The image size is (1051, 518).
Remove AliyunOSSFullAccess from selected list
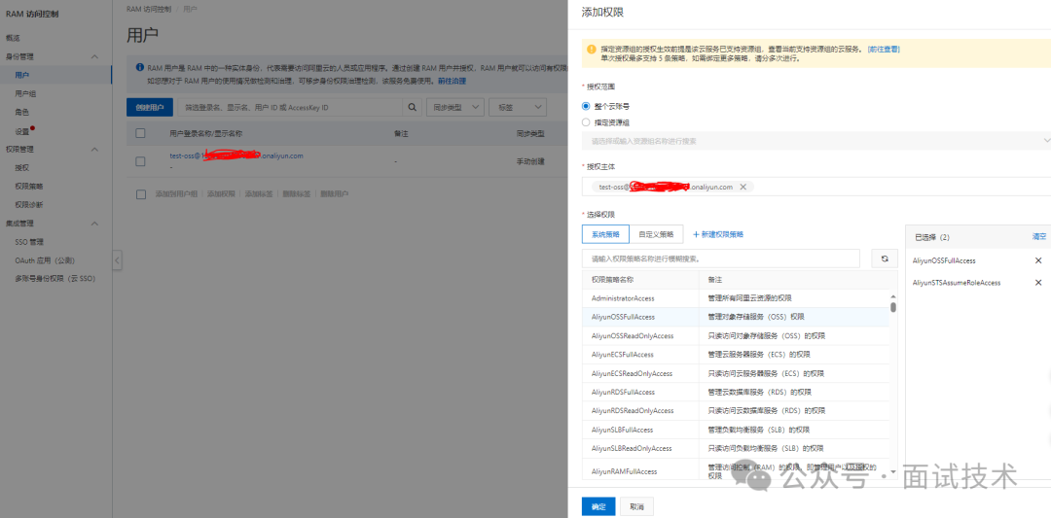(x=1038, y=260)
